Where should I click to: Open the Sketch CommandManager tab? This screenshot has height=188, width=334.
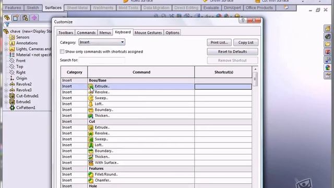click(x=32, y=8)
